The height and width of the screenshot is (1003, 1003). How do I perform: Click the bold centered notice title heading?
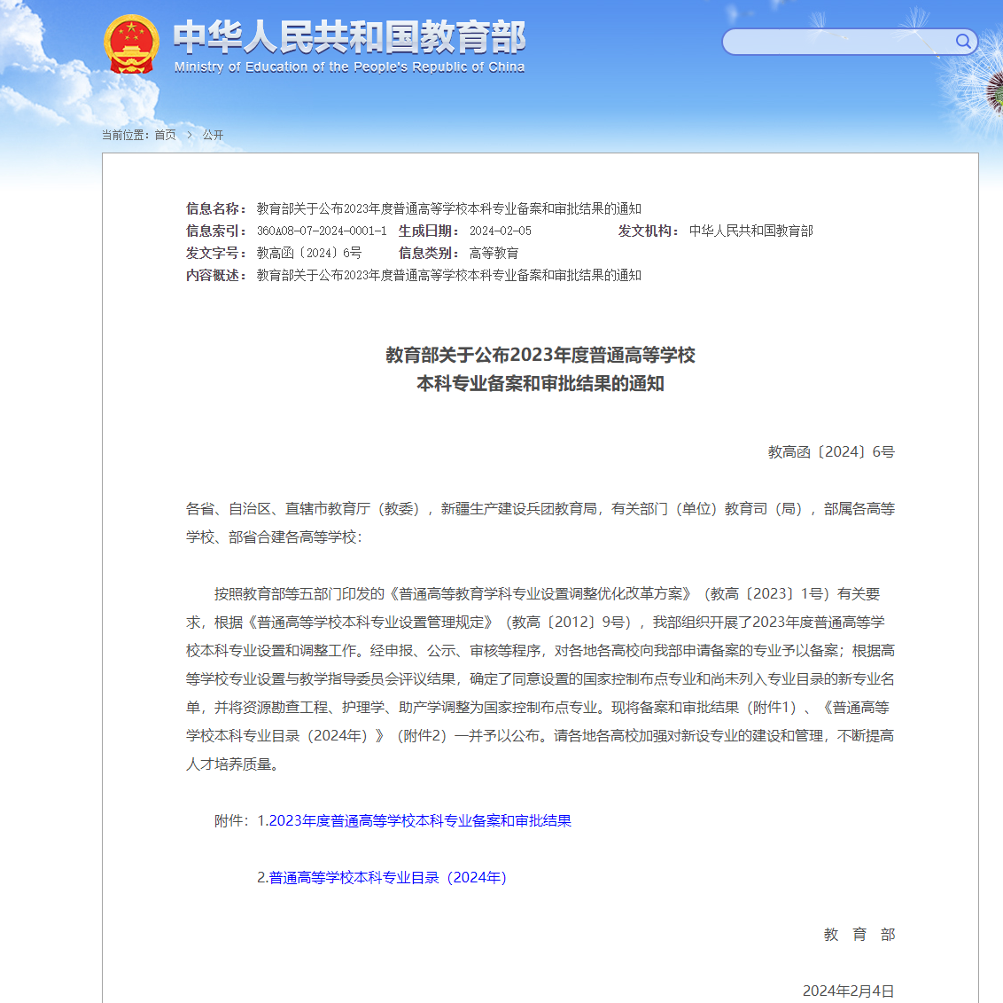point(540,369)
